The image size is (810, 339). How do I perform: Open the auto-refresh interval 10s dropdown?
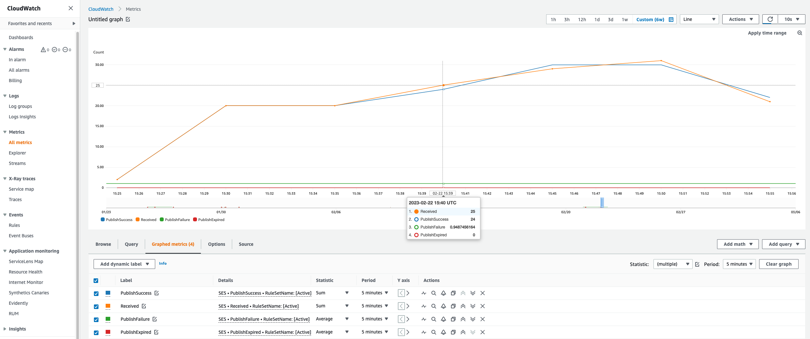791,19
